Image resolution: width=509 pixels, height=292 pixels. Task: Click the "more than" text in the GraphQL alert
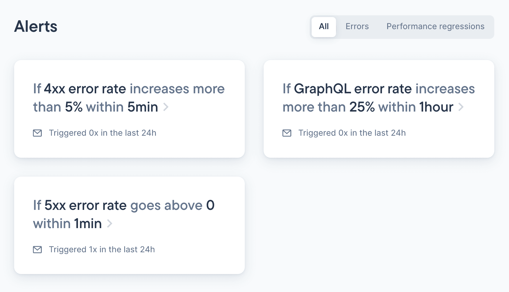pyautogui.click(x=314, y=107)
